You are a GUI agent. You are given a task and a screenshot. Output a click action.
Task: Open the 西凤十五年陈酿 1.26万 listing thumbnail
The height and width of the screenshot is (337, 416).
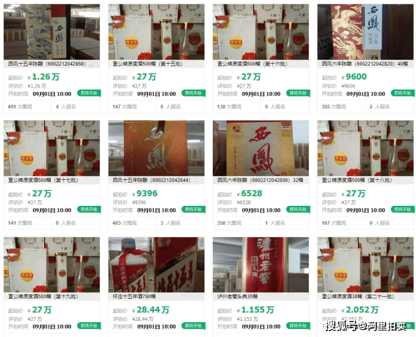52,32
